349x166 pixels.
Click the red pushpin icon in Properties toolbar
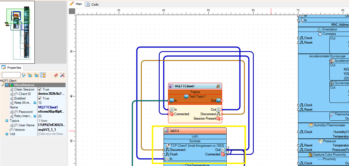point(56,75)
